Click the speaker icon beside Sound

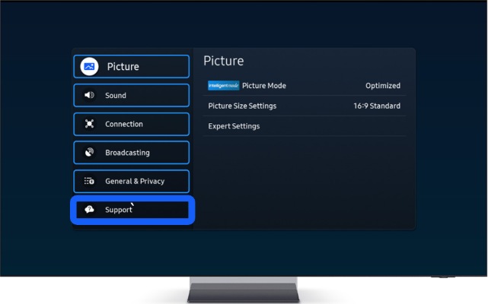(89, 96)
